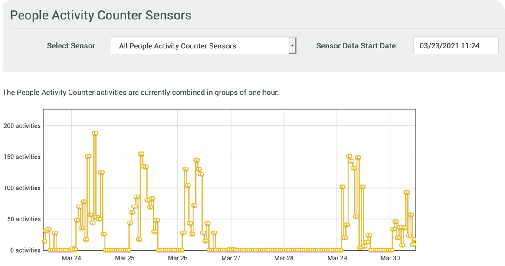505x266 pixels.
Task: Click the Mar 29 x-axis label
Action: [337, 258]
